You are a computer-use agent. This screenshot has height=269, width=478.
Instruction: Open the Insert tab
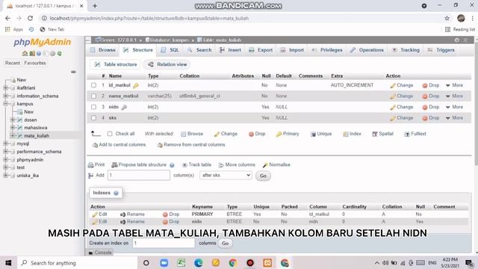coord(231,50)
